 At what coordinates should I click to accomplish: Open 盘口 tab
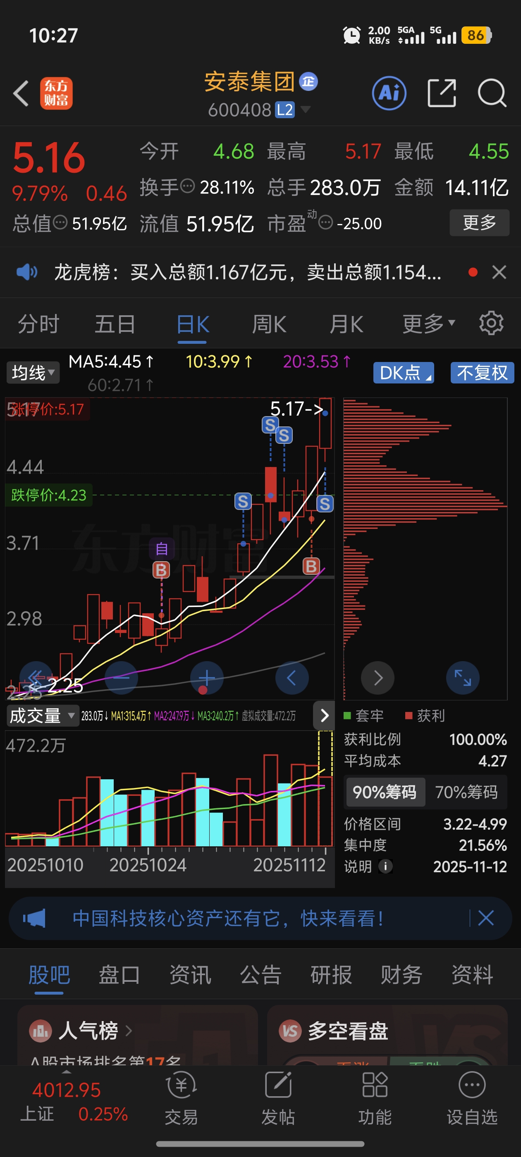click(119, 975)
